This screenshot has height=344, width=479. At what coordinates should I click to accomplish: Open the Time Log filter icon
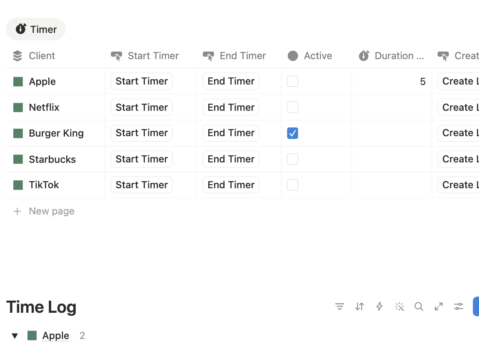coord(339,306)
